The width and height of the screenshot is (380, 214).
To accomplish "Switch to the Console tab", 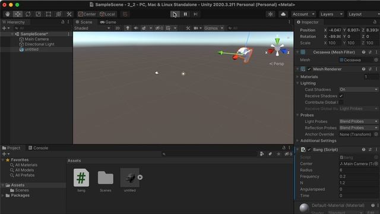I will [38, 148].
